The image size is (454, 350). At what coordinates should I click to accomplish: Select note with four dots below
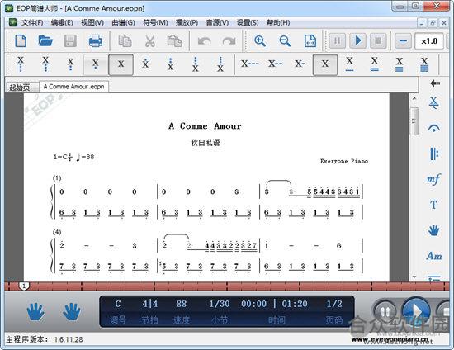coord(21,64)
